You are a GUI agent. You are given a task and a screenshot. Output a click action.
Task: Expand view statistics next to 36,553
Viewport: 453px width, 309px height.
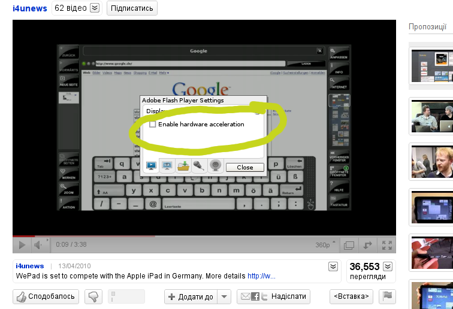388,266
